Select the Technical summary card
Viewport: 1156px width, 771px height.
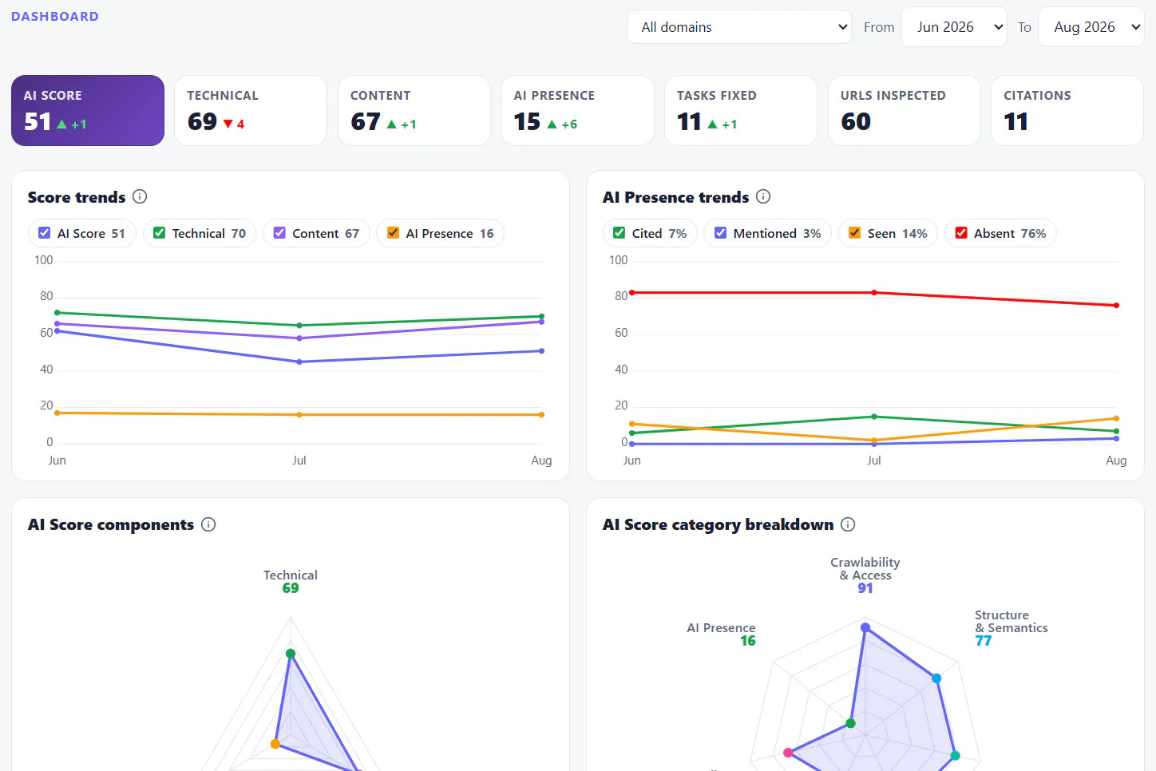point(251,110)
